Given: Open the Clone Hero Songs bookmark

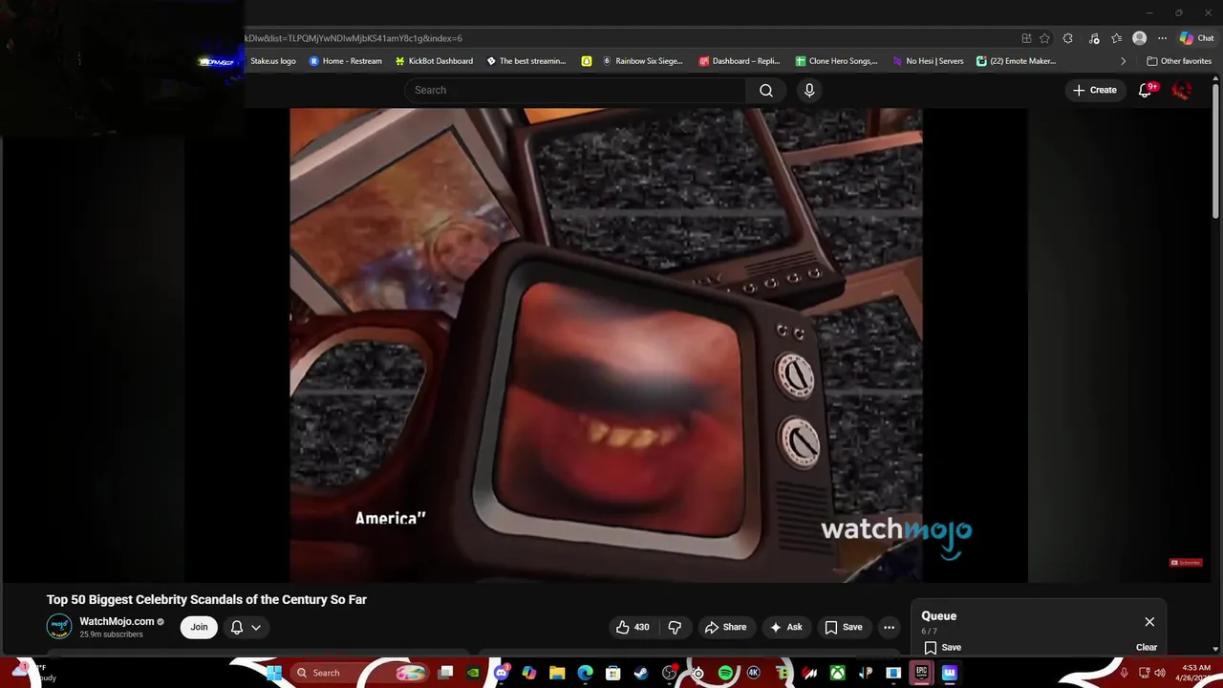Looking at the screenshot, I should [x=836, y=61].
